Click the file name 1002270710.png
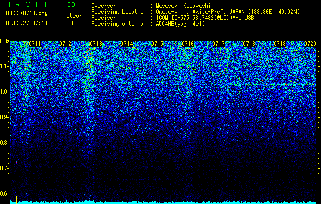Viewport: 321px width, 204px height. coord(27,13)
